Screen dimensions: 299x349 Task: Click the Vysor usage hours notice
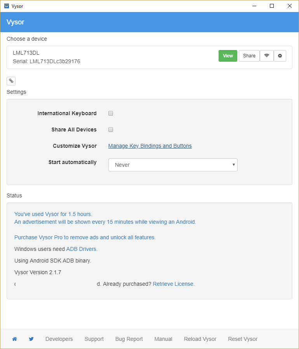pyautogui.click(x=53, y=214)
